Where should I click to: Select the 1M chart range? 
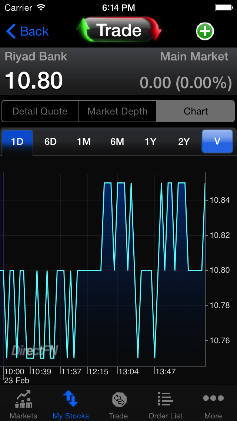click(84, 142)
